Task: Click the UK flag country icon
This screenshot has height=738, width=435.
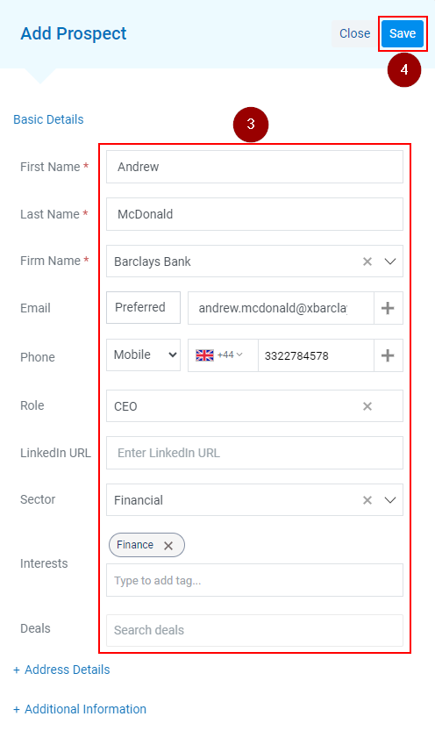Action: [204, 355]
